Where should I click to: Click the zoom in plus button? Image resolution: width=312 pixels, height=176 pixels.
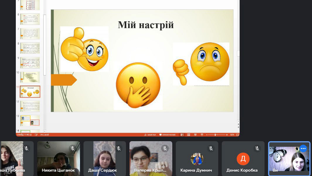coord(227,135)
